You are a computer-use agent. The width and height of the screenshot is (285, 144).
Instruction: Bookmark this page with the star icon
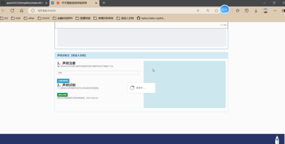216,11
